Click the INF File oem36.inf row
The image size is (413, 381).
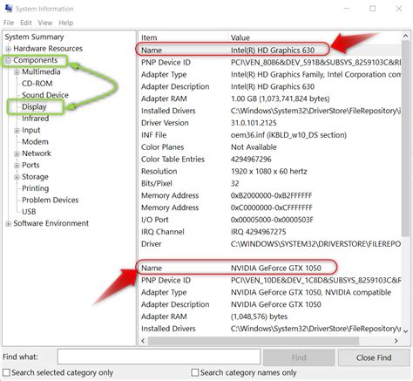tap(270, 135)
